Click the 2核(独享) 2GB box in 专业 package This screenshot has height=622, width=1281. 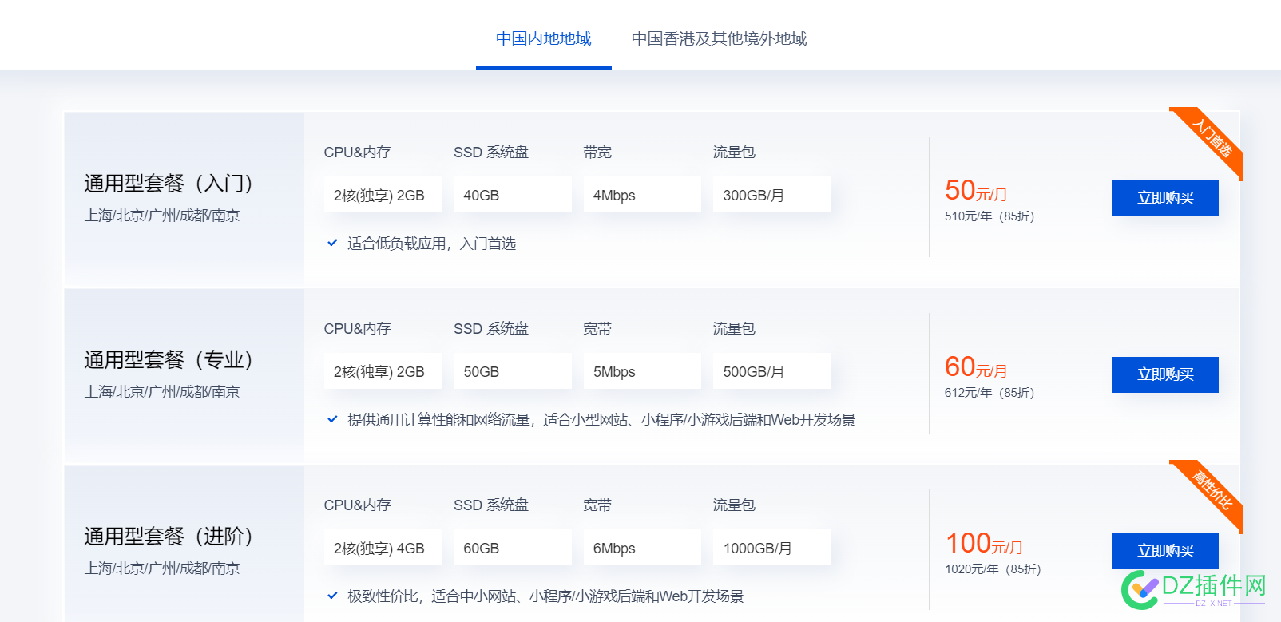pos(383,371)
